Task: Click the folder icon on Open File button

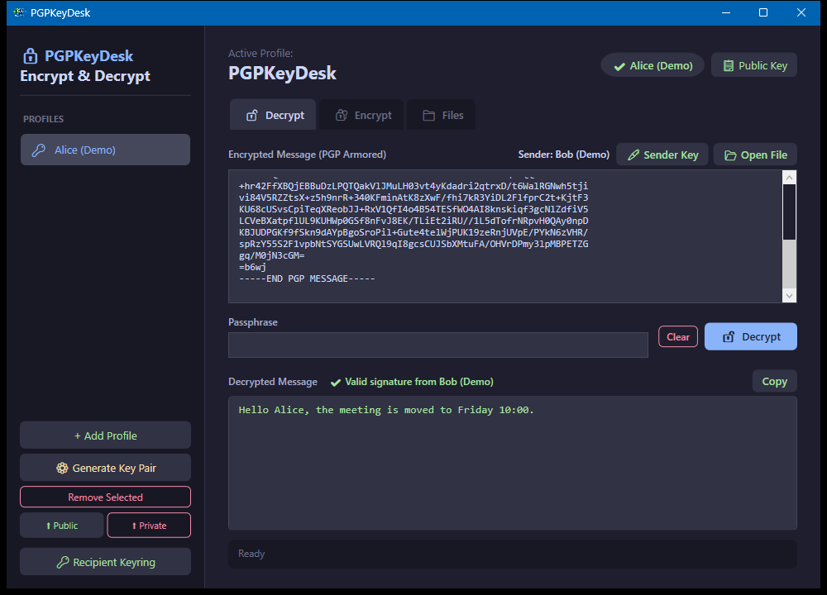Action: tap(730, 155)
